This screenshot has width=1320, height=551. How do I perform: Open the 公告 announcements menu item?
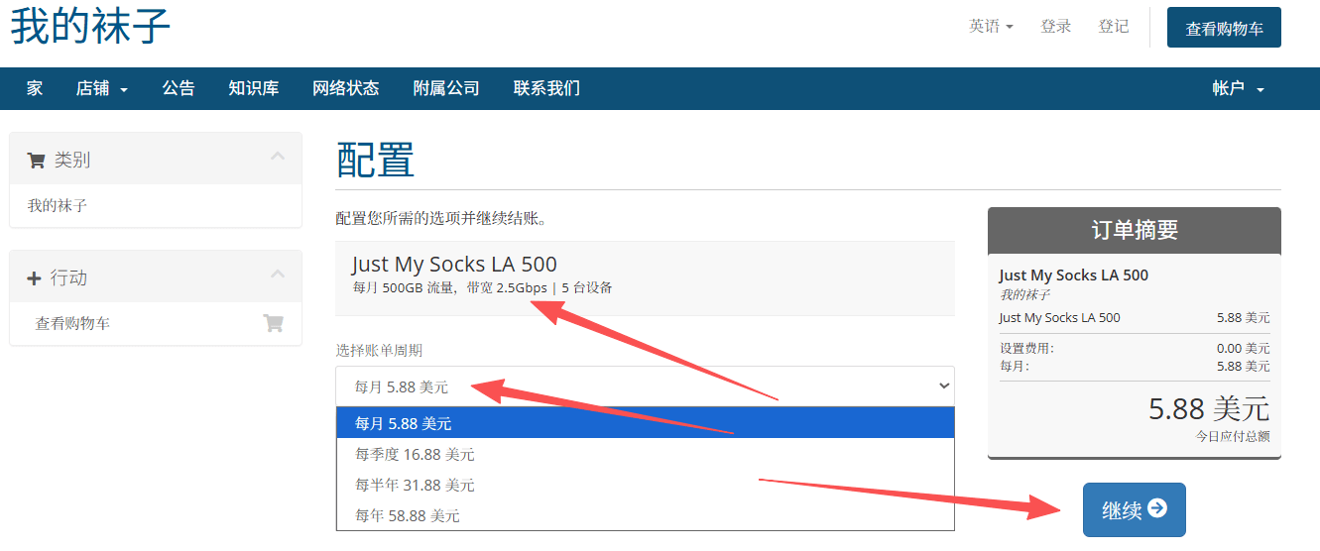tap(179, 88)
